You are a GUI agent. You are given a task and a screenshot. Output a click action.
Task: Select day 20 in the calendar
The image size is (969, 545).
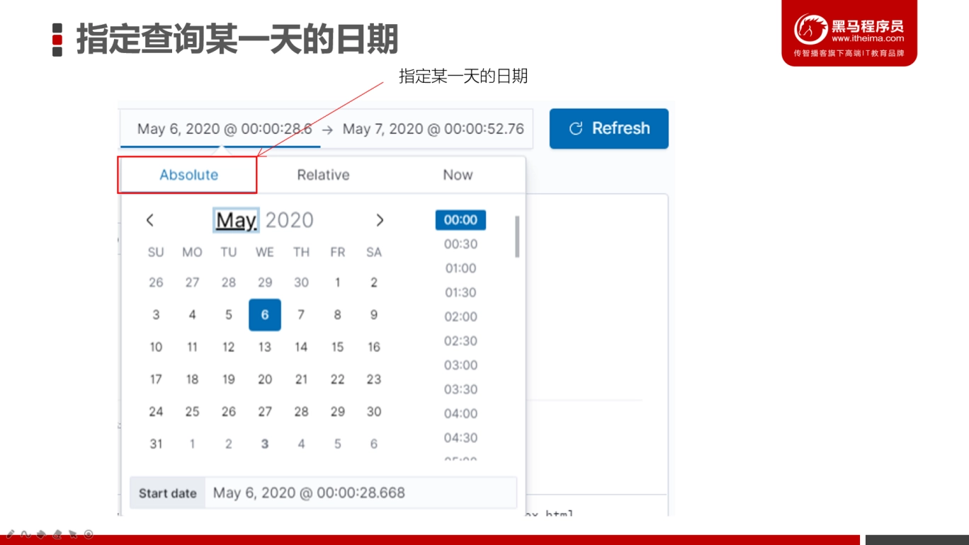click(x=265, y=379)
